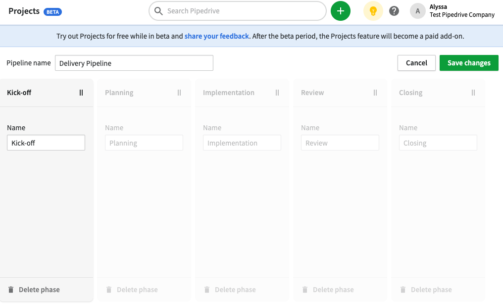Open the share your feedback link
503x304 pixels.
(x=217, y=36)
